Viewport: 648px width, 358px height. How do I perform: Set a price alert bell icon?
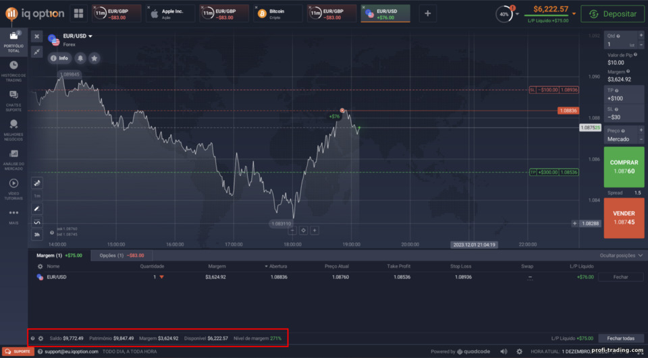tap(80, 58)
